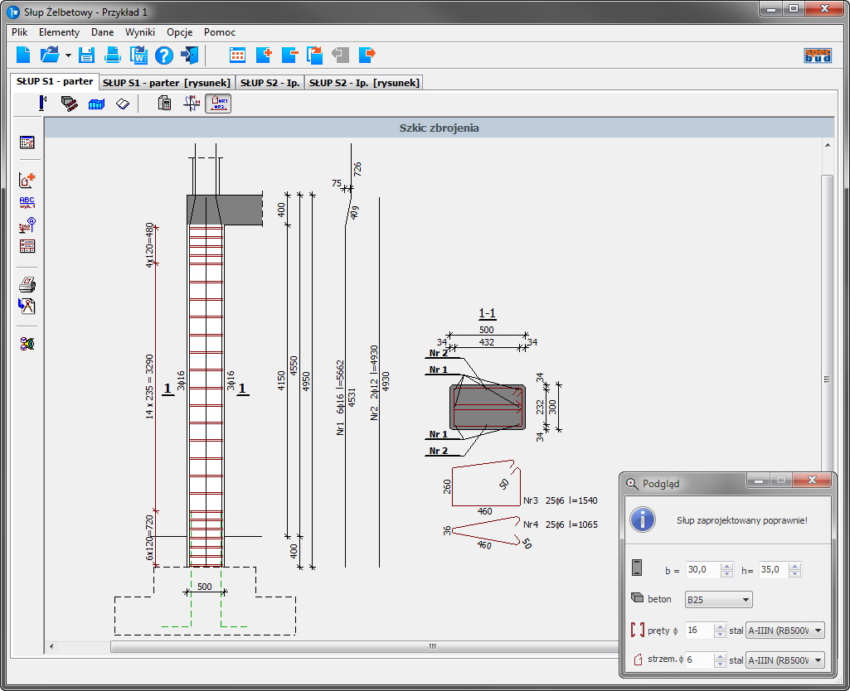Switch to the SŁUP S2 - Ip. [rysunek] tab
Viewport: 850px width, 691px height.
[364, 82]
